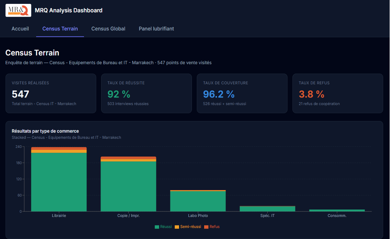Click the Spéc. IT bar
Viewport: 390px width, 239px height.
(x=268, y=209)
